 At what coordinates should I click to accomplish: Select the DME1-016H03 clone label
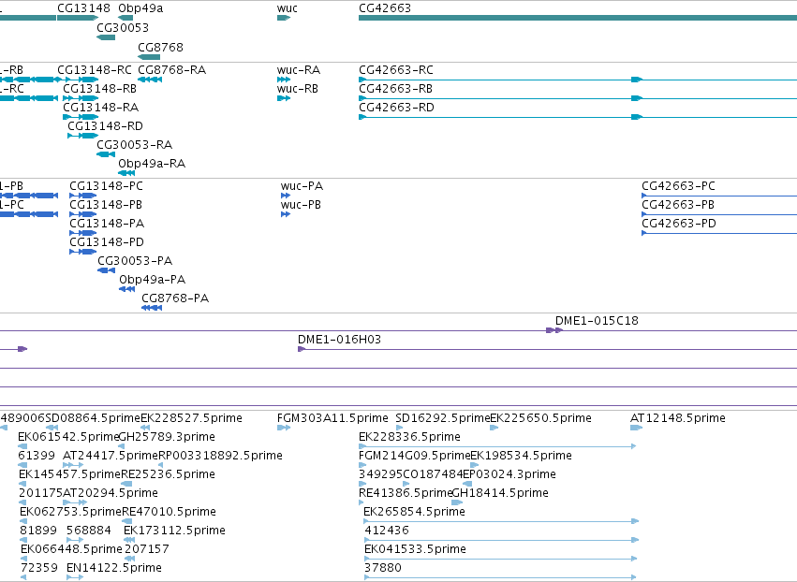340,340
